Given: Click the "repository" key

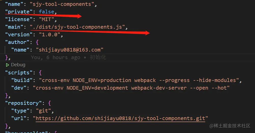Looking at the screenshot, I should tap(23, 103).
